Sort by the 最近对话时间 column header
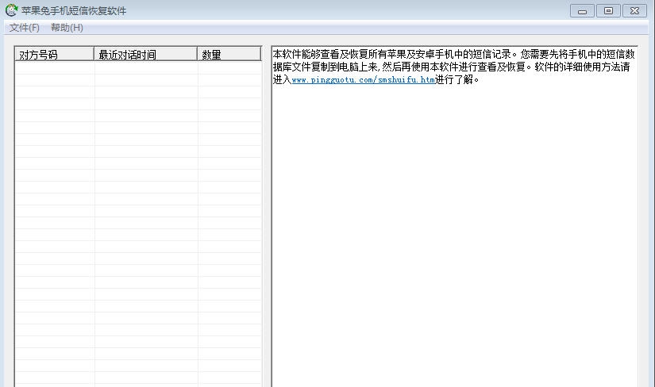Viewport: 655px width, 387px height. (x=145, y=54)
